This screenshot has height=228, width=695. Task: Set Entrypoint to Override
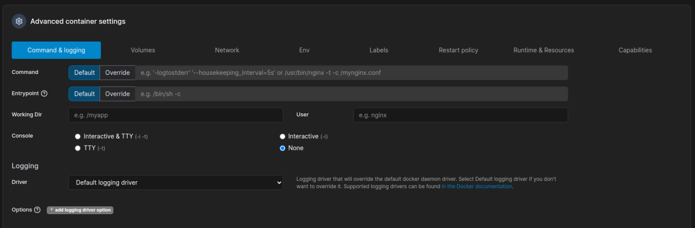pos(117,94)
